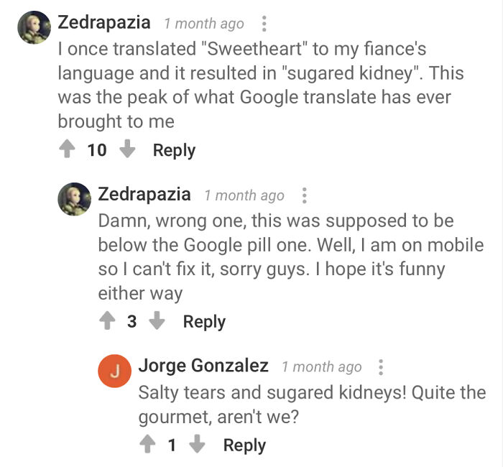Open three-dot menu on Jorge Gonzalez's comment
The image size is (503, 467).
click(x=381, y=367)
